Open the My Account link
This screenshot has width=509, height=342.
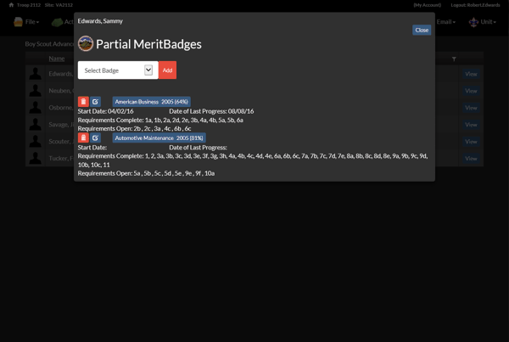(x=428, y=5)
